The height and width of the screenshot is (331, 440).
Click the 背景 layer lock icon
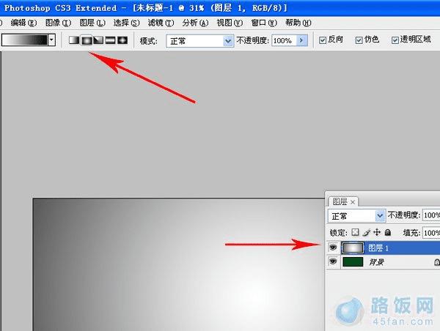pos(437,262)
